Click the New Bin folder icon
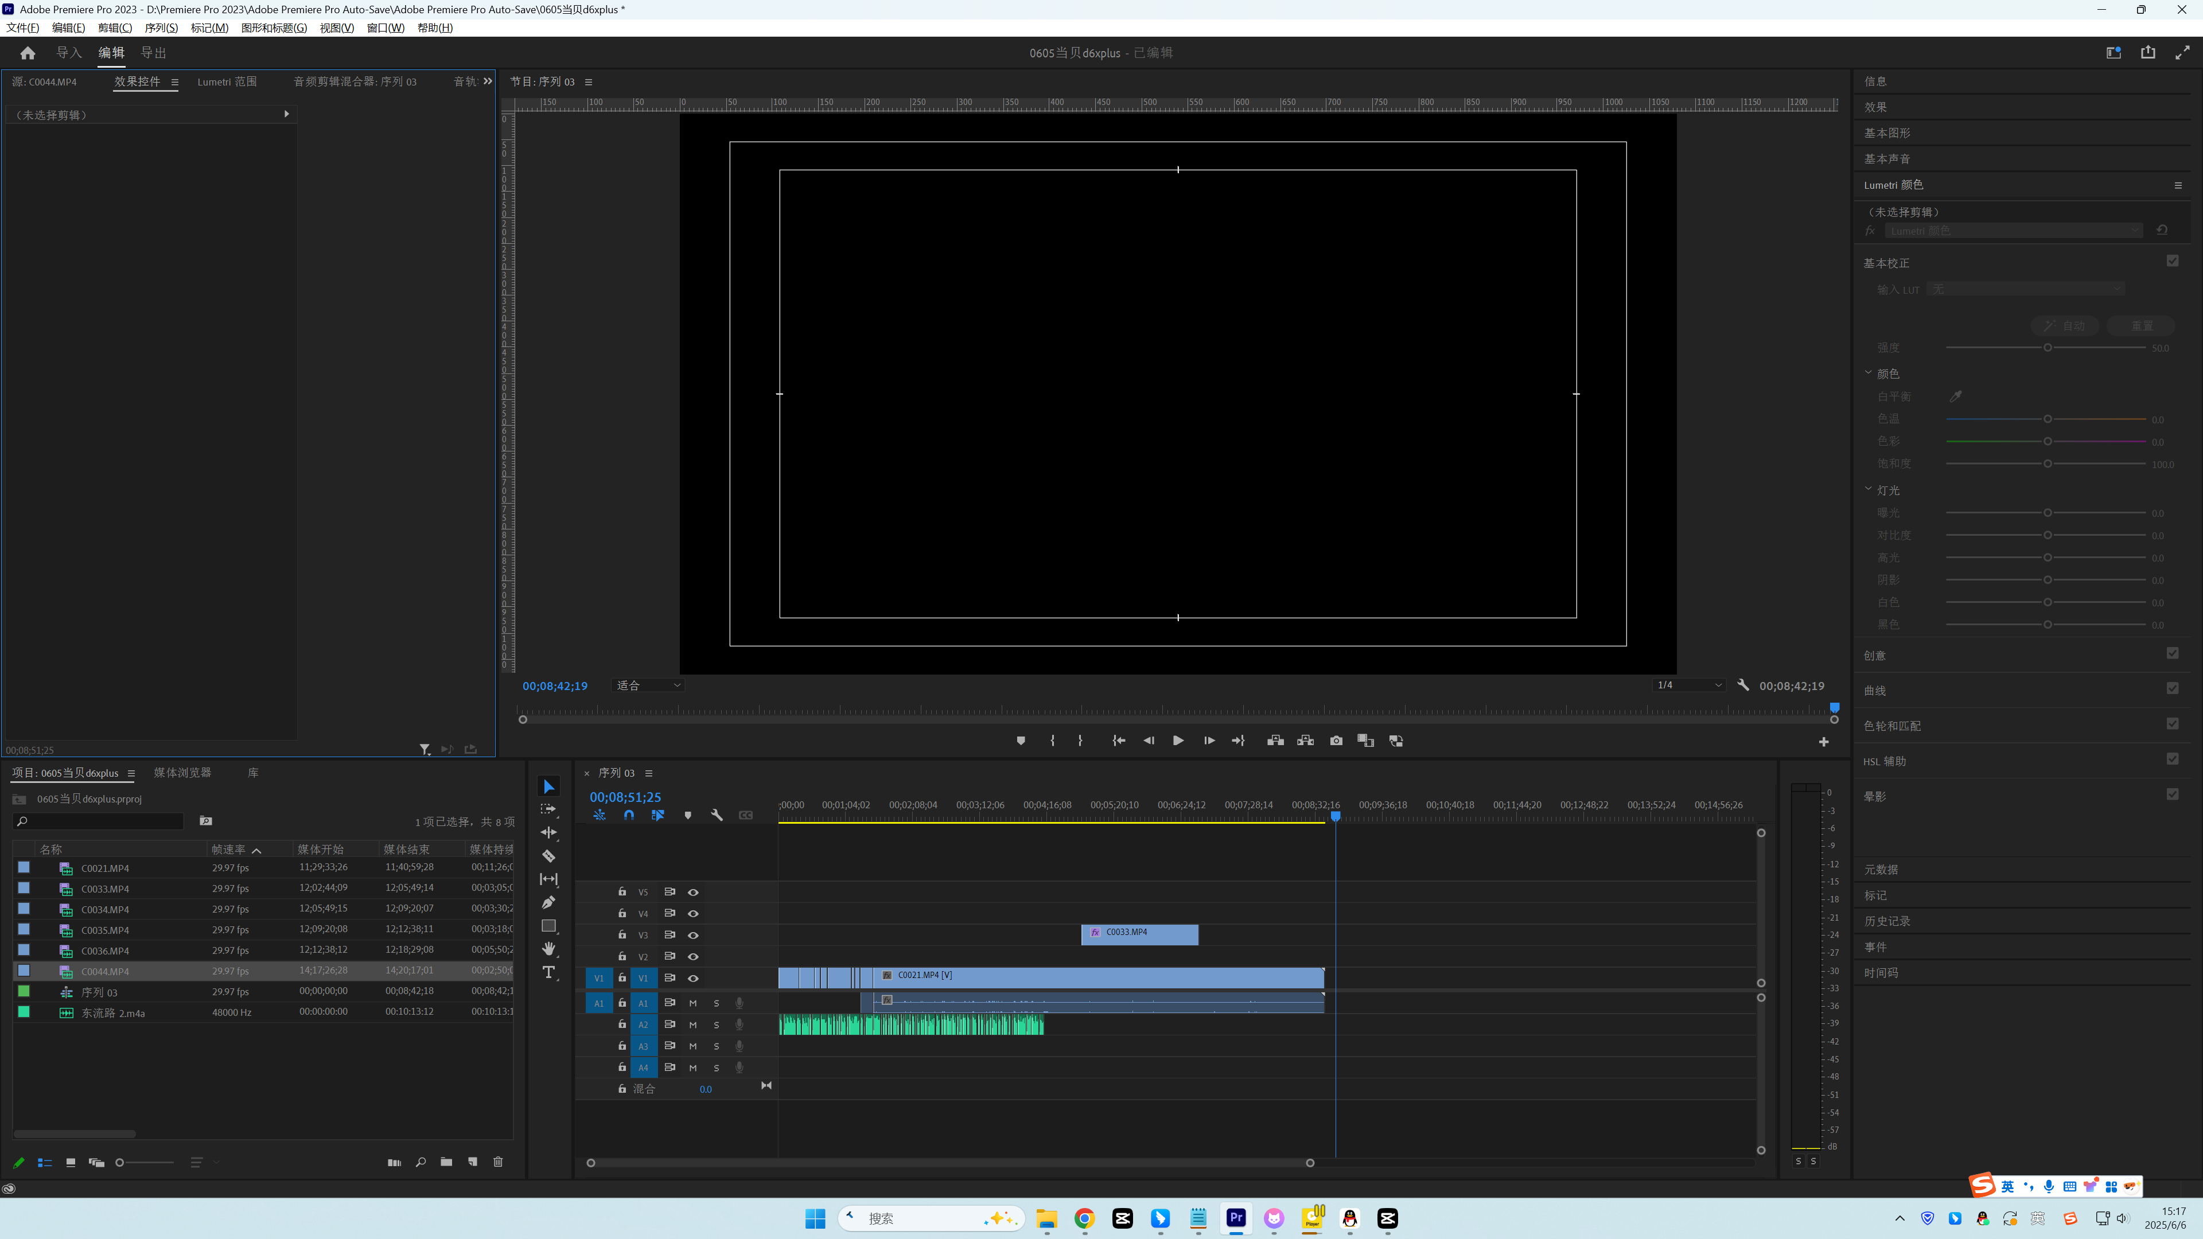Image resolution: width=2203 pixels, height=1239 pixels. click(446, 1162)
